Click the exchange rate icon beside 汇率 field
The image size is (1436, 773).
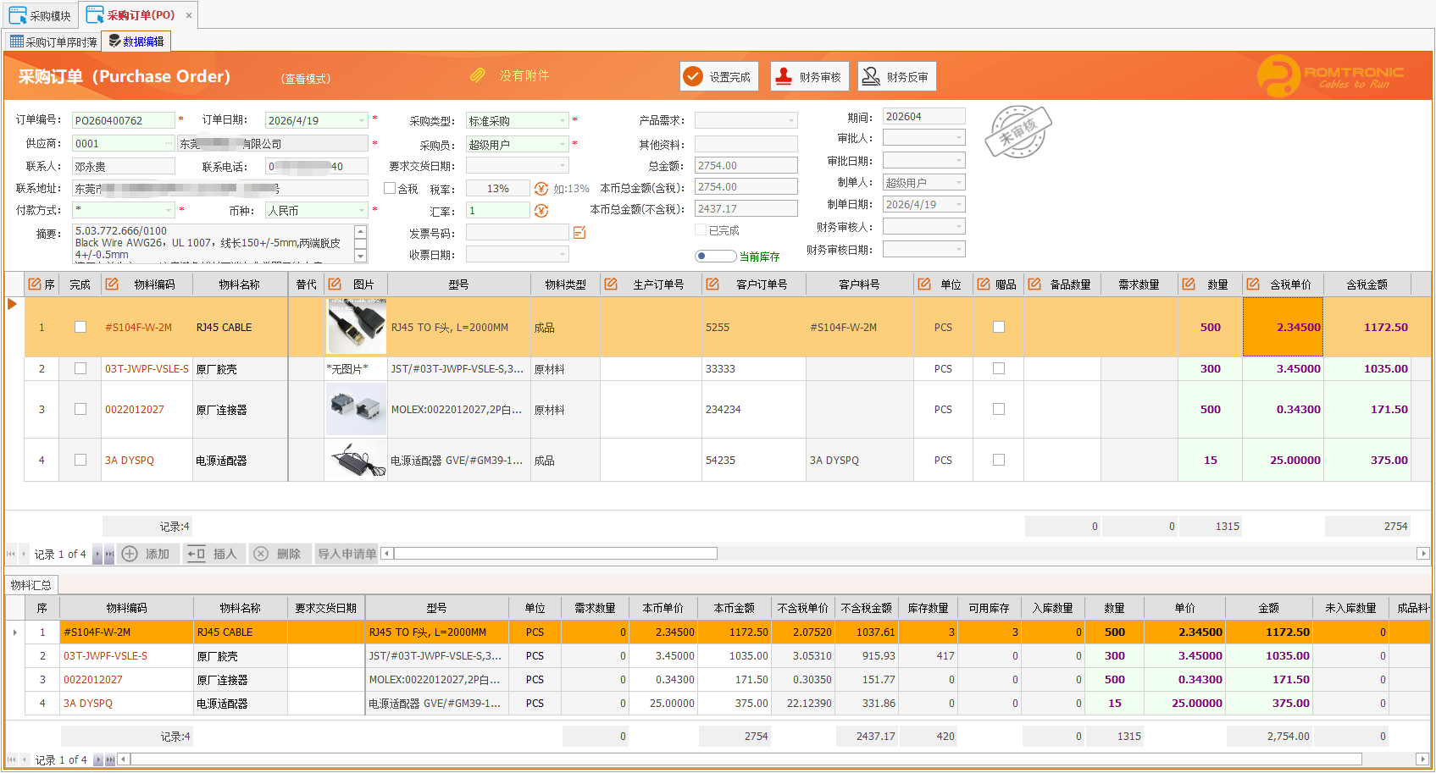click(541, 210)
